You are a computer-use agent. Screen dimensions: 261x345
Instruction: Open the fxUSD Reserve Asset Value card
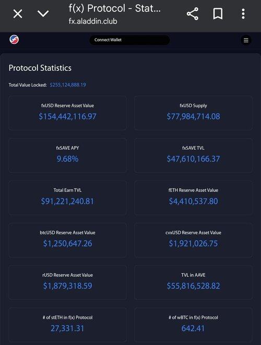(67, 113)
